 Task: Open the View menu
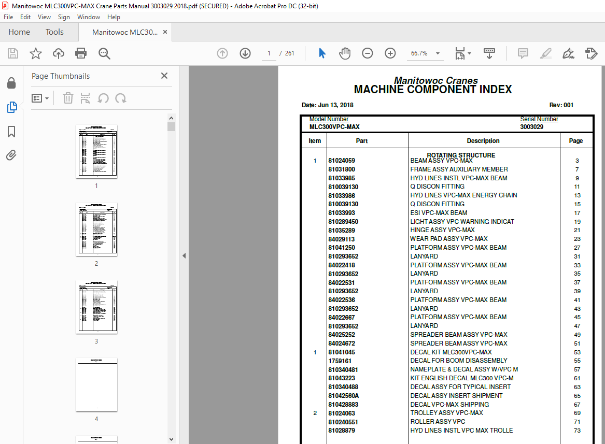[x=44, y=17]
